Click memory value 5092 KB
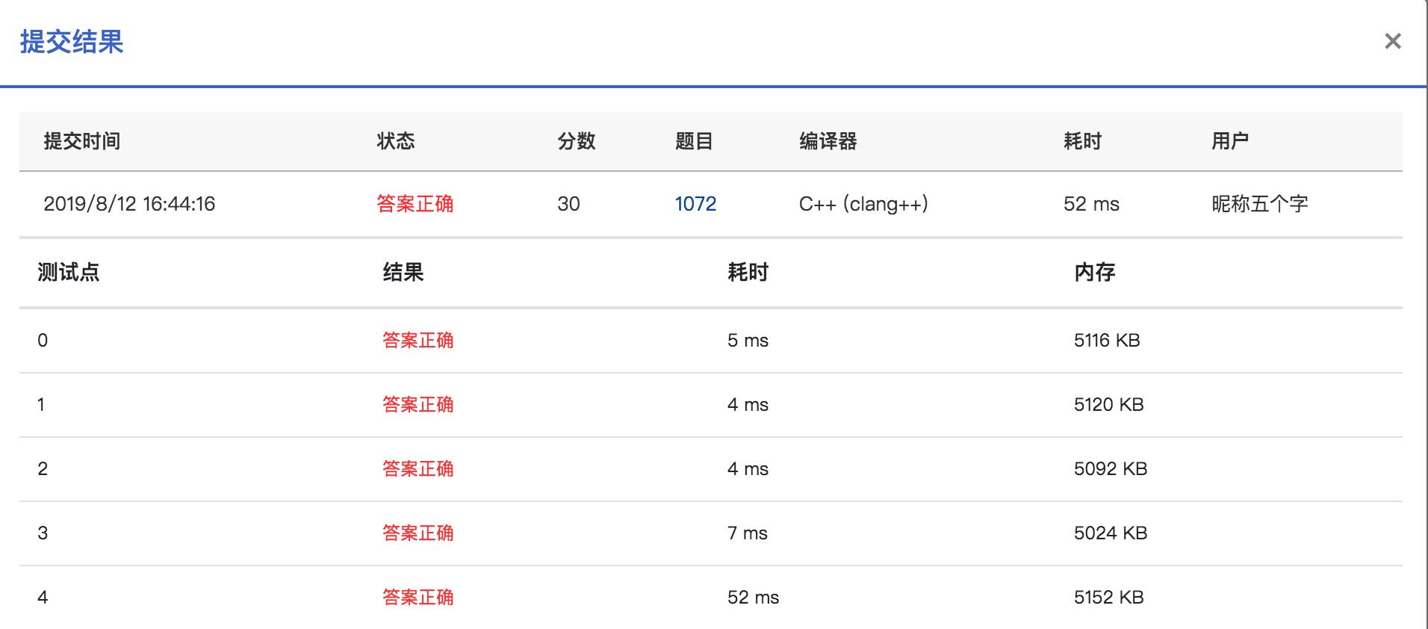 (x=1111, y=469)
